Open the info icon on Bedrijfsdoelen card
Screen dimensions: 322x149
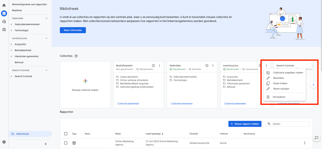point(153,65)
